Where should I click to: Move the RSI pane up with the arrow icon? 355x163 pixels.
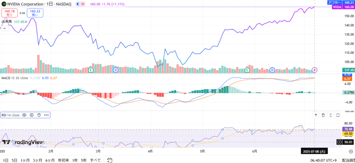[x=316, y=115]
